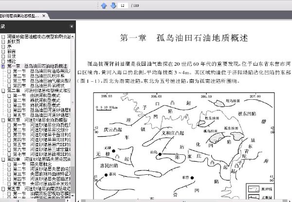The image size is (292, 202).
Task: Click the bookmark icon beside 前言
Action: [x=3, y=52]
